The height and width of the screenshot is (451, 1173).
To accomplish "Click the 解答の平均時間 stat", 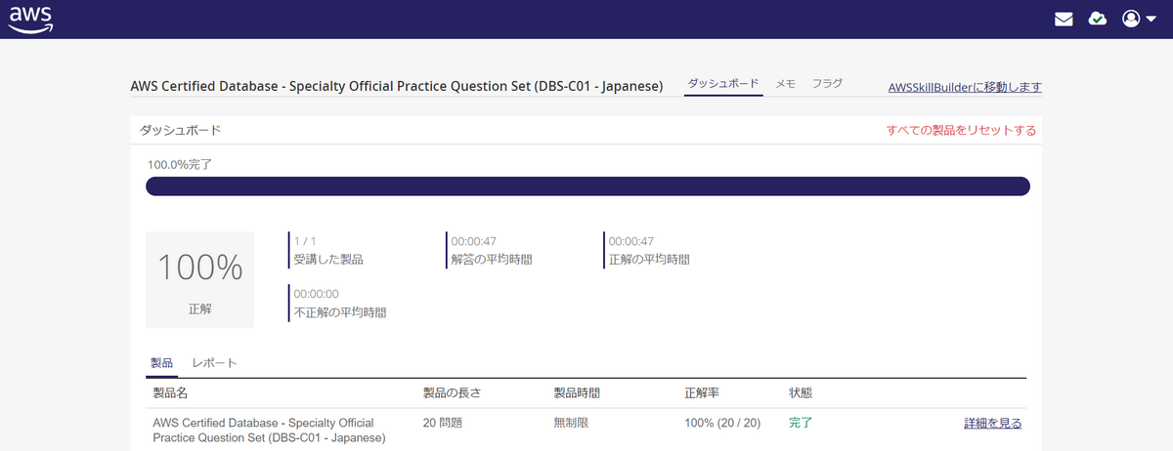I will tap(489, 251).
